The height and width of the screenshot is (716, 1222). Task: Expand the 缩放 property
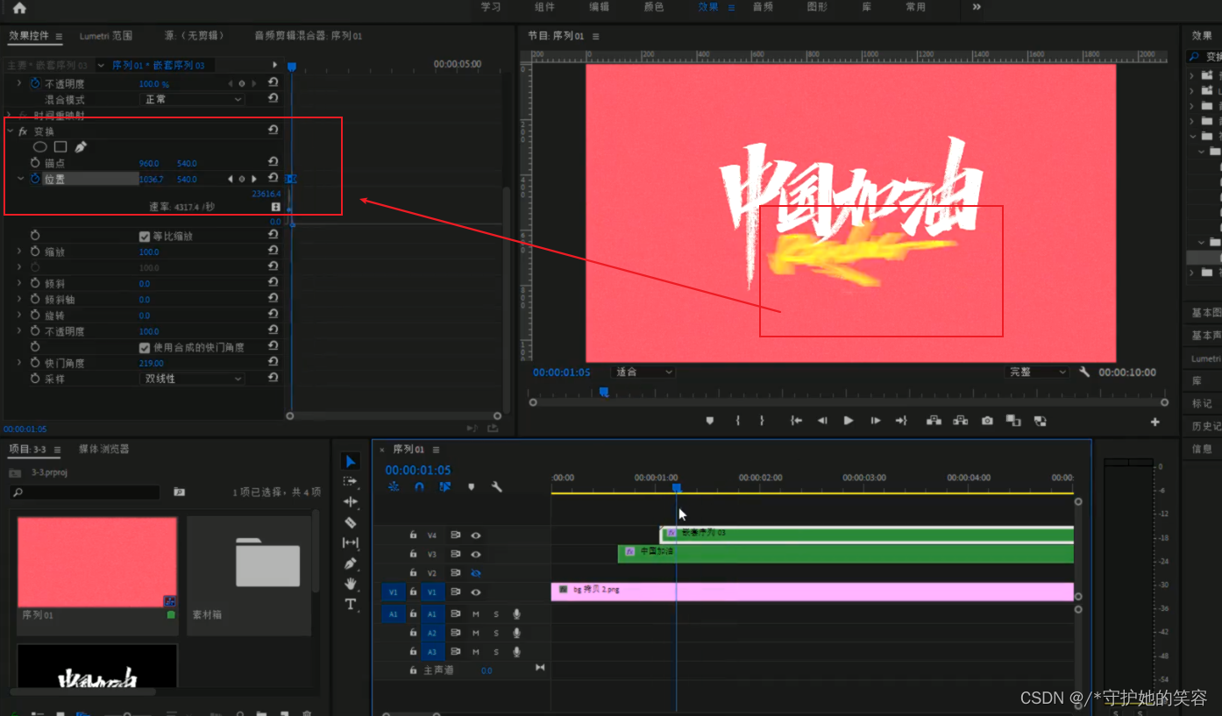click(20, 252)
